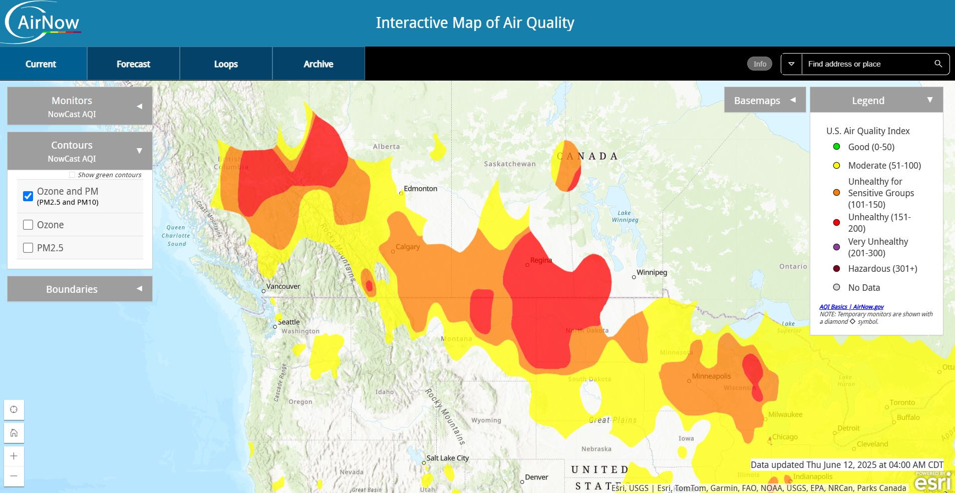Screen dimensions: 955x493
Task: Click the Denver city marker
Action: 522,482
